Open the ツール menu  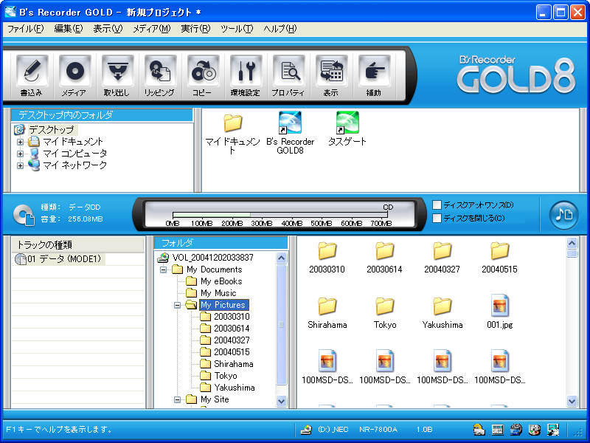(237, 29)
